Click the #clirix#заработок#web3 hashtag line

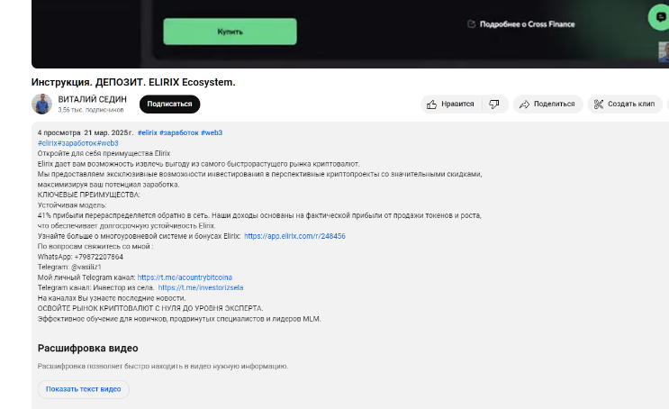pos(77,143)
